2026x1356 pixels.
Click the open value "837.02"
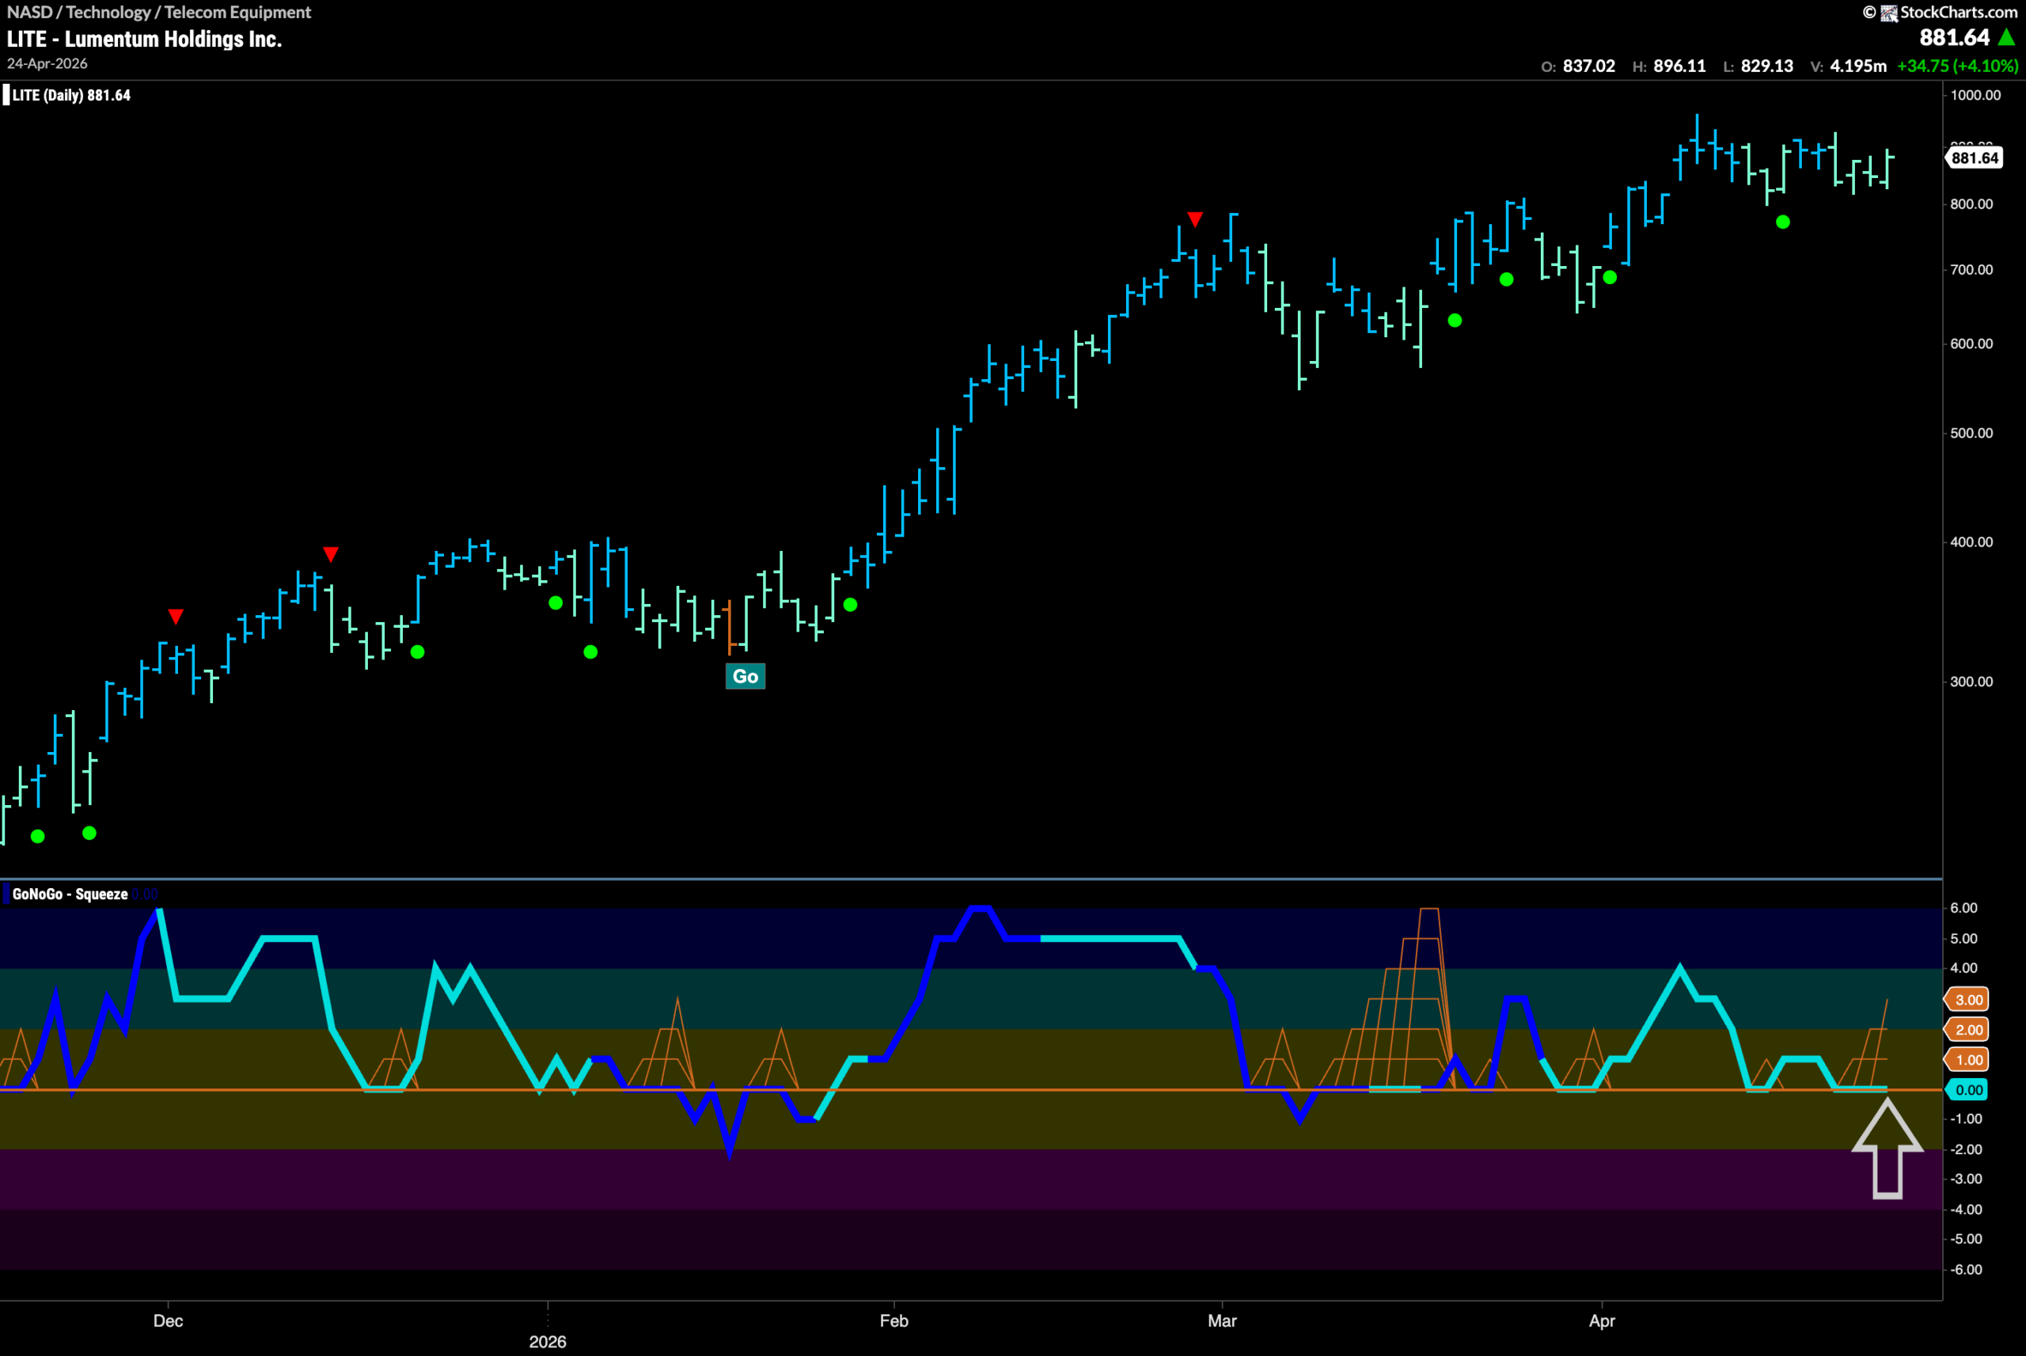[x=1588, y=66]
